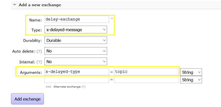
Task: Click the Durability label text
Action: click(32, 41)
